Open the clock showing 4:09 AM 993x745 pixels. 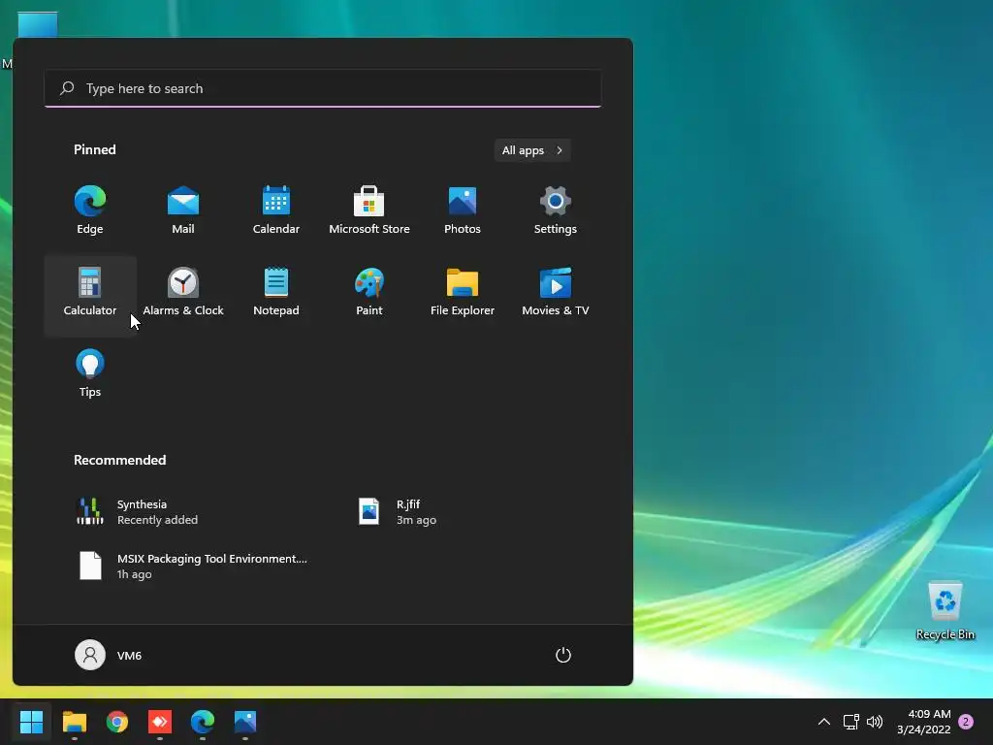(x=924, y=722)
